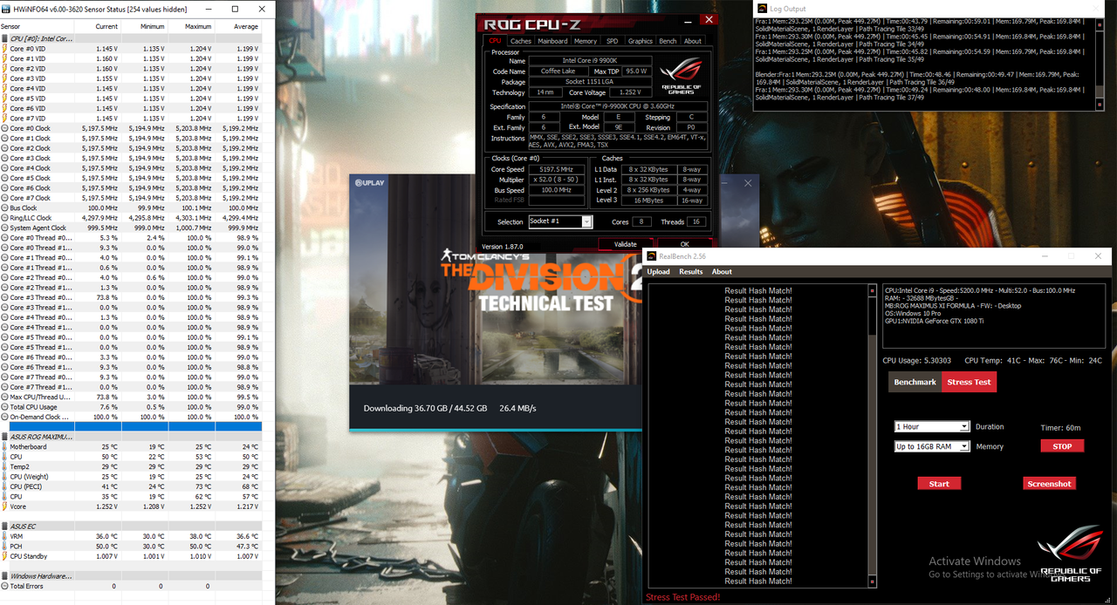Click the lightning icon beside Core #7 VID
This screenshot has height=605, width=1117.
click(x=4, y=119)
